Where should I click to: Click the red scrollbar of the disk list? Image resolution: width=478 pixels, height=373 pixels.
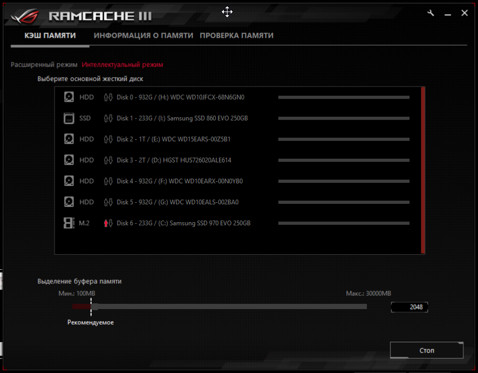click(x=423, y=170)
